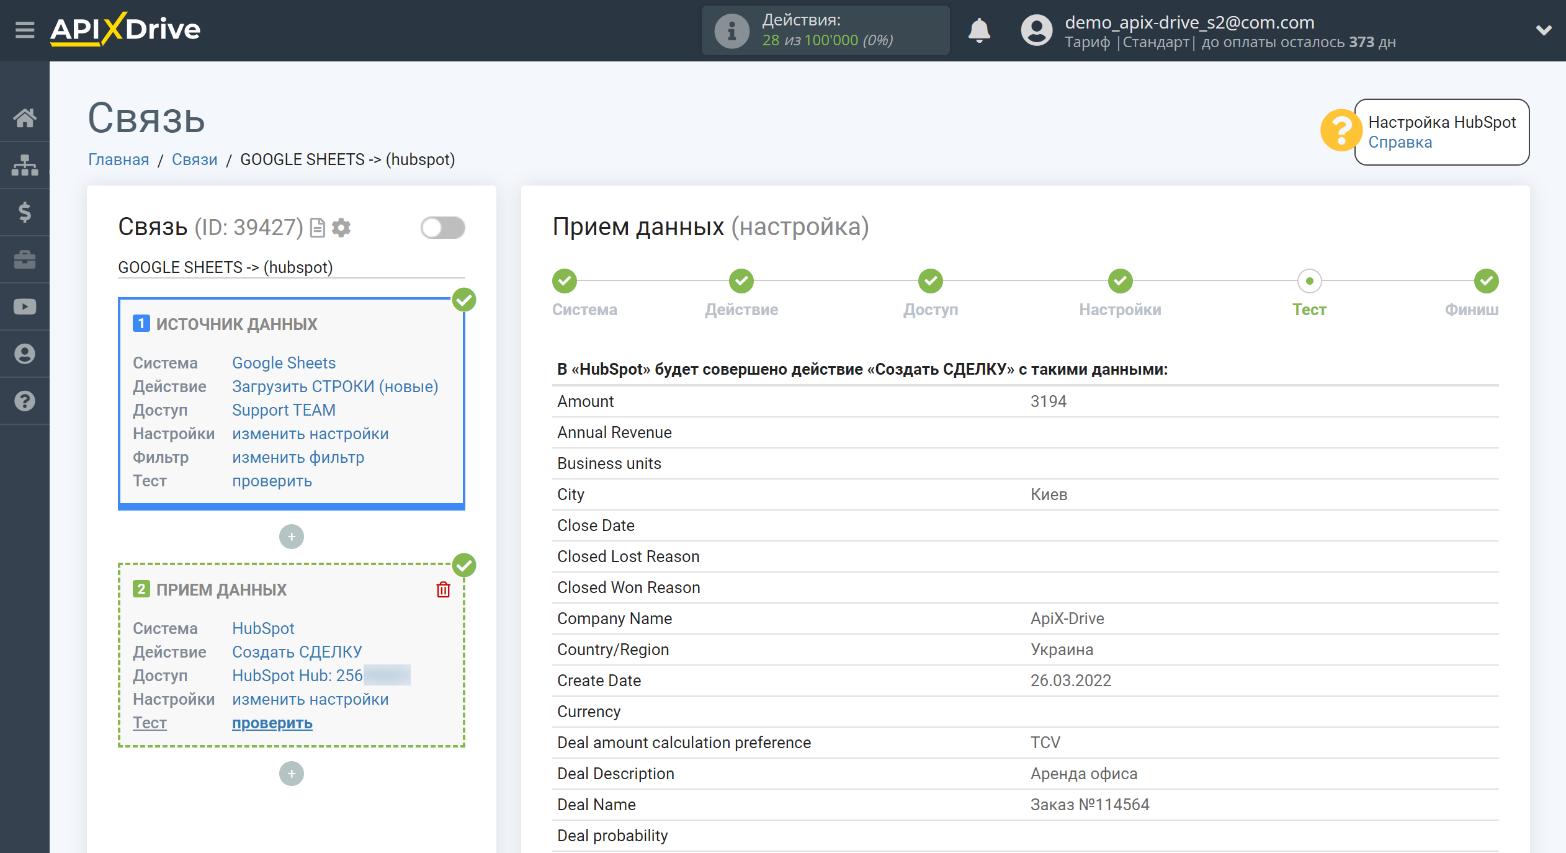This screenshot has height=853, width=1566.
Task: Click Company Name value ApiX-Drive
Action: coord(1067,619)
